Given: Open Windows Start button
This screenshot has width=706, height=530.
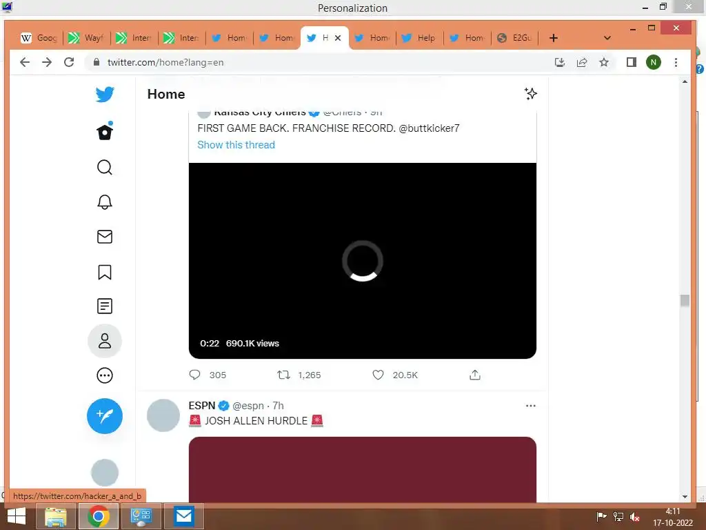Looking at the screenshot, I should [x=17, y=516].
